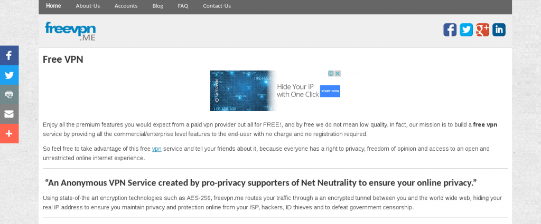The image size is (541, 224).
Task: Click the START NOW ad button
Action: click(330, 91)
